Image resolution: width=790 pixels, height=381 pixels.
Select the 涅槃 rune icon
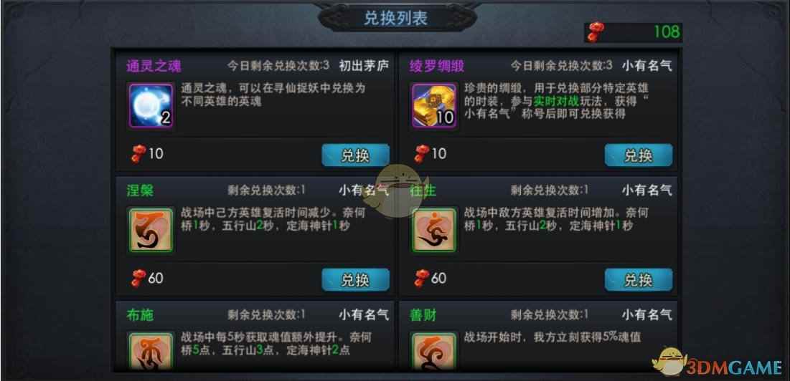pyautogui.click(x=151, y=230)
